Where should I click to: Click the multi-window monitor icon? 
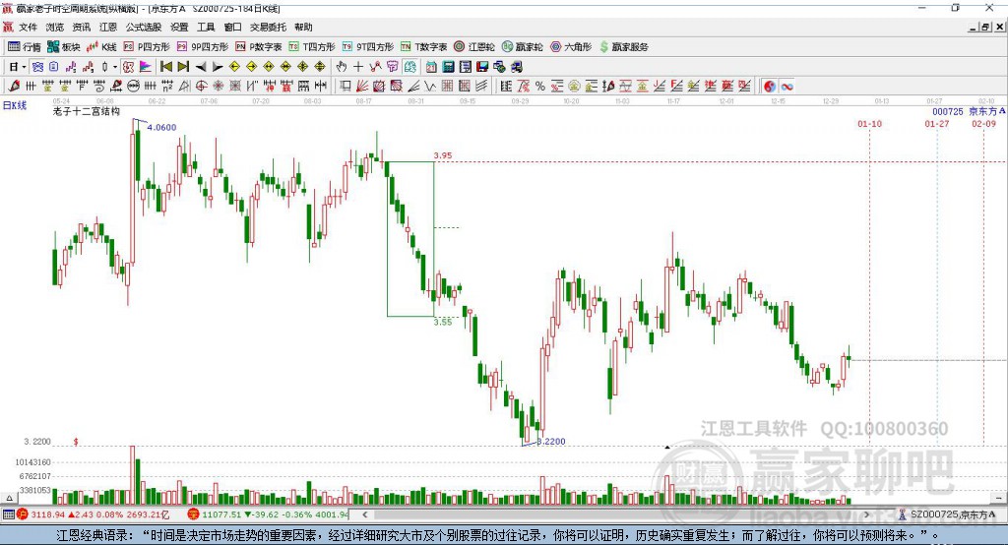click(499, 67)
